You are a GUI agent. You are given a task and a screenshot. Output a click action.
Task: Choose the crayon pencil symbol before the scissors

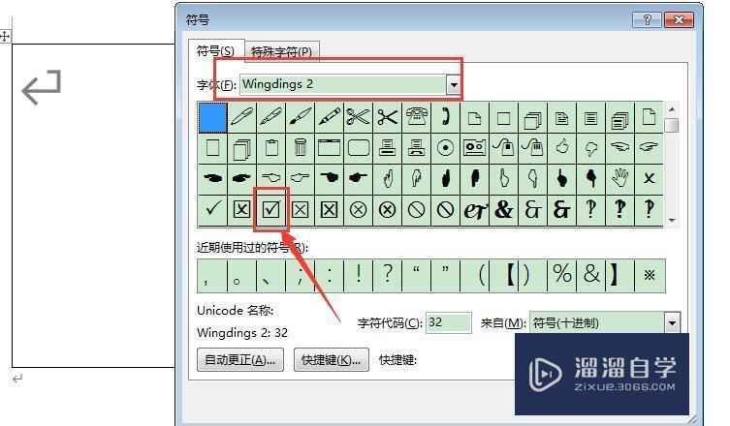[330, 117]
